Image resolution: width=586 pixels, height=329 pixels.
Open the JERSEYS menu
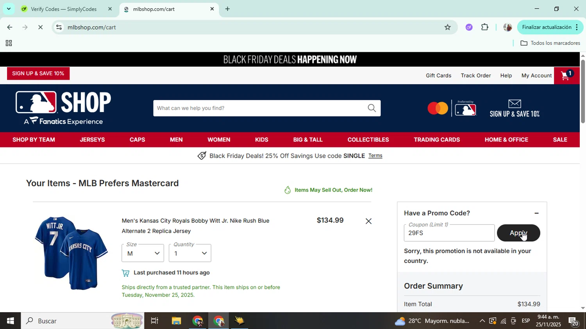pos(92,140)
